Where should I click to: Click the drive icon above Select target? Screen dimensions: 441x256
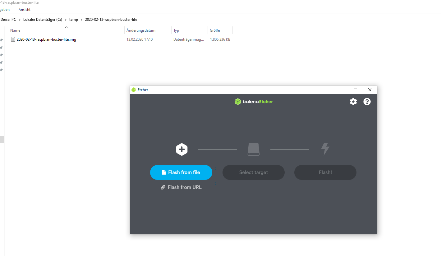254,149
